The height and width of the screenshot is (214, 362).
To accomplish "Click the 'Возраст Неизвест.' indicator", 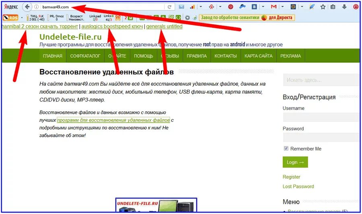I will tap(76, 18).
